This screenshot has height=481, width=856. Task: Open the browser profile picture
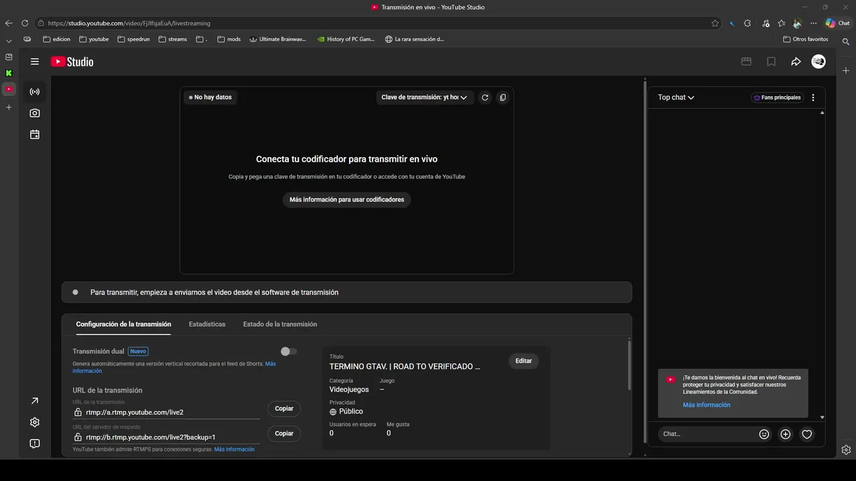tap(797, 23)
